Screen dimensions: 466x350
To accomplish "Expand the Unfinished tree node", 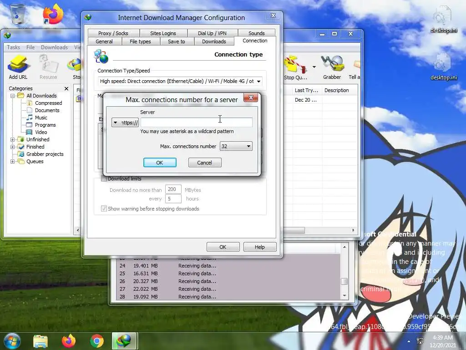I will click(x=12, y=139).
